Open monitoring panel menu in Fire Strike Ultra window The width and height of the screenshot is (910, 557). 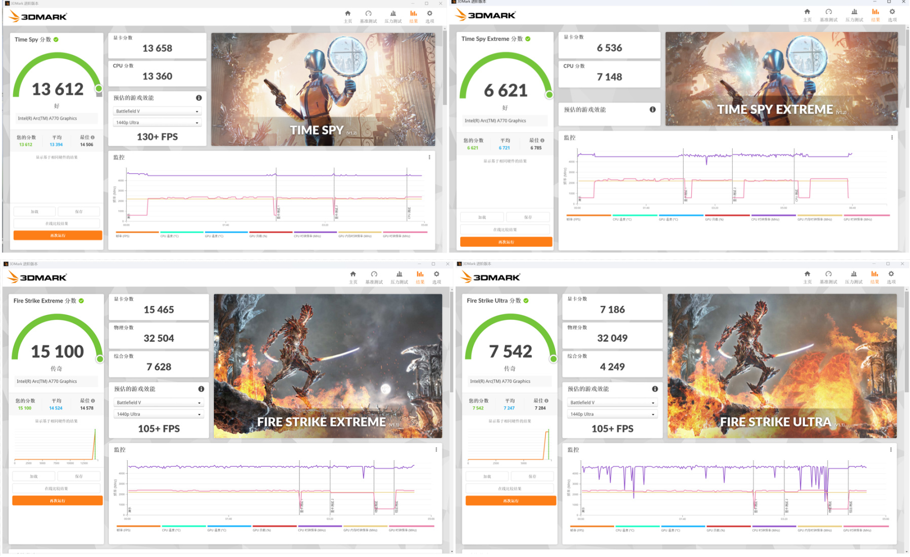point(891,450)
